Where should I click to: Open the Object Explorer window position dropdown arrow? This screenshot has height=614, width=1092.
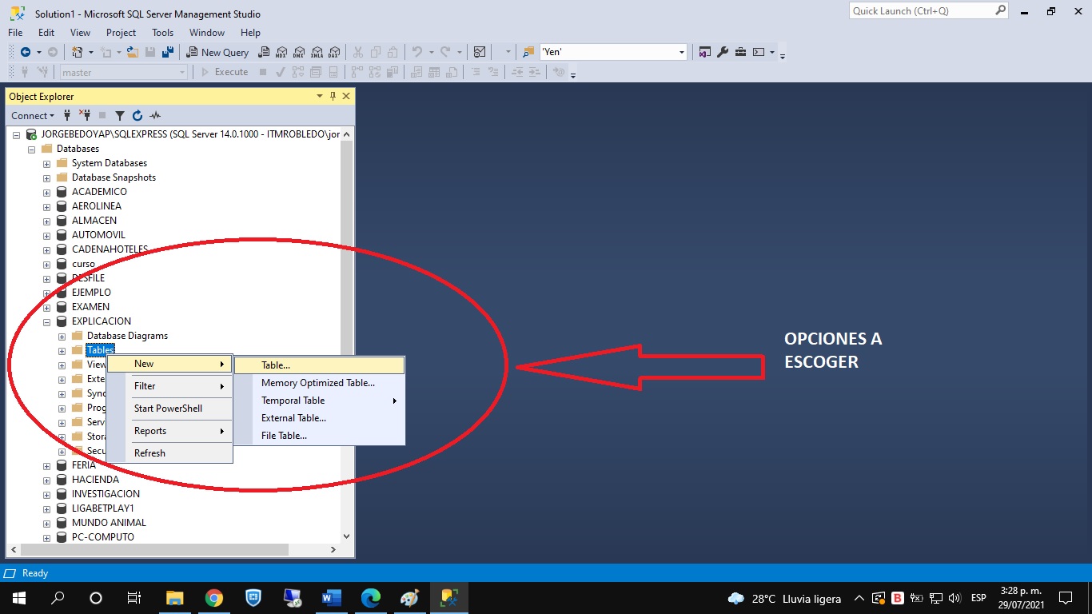pyautogui.click(x=320, y=96)
